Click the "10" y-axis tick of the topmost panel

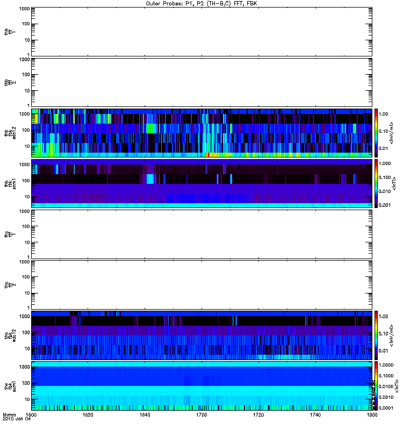point(27,40)
